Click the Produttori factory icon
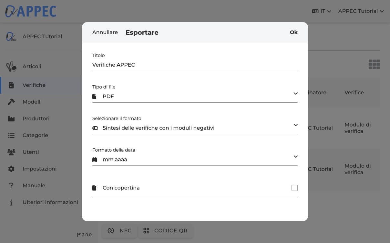 11,119
